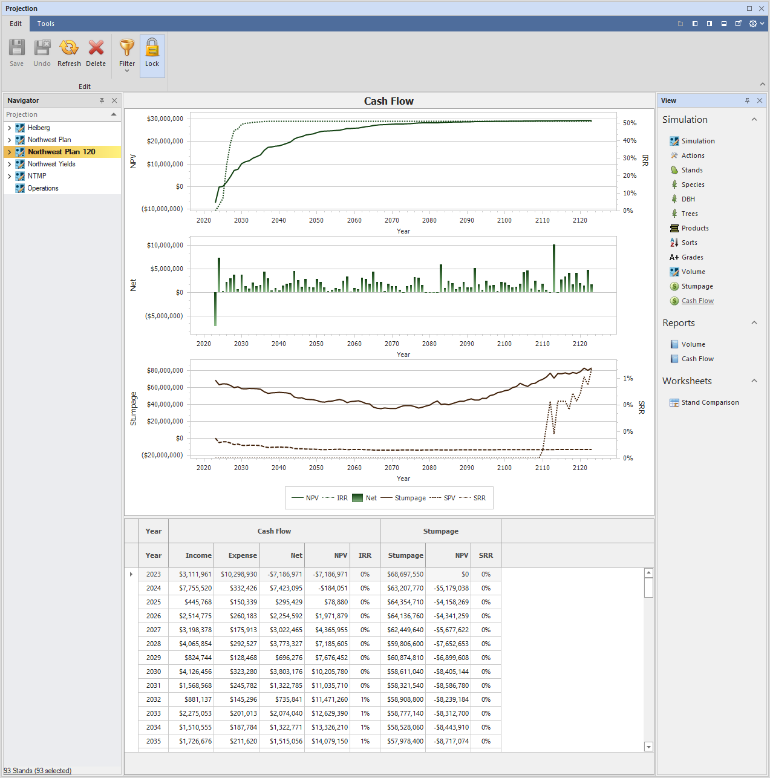Open the Volume simulation view
Screen dimensions: 770x778
(693, 272)
